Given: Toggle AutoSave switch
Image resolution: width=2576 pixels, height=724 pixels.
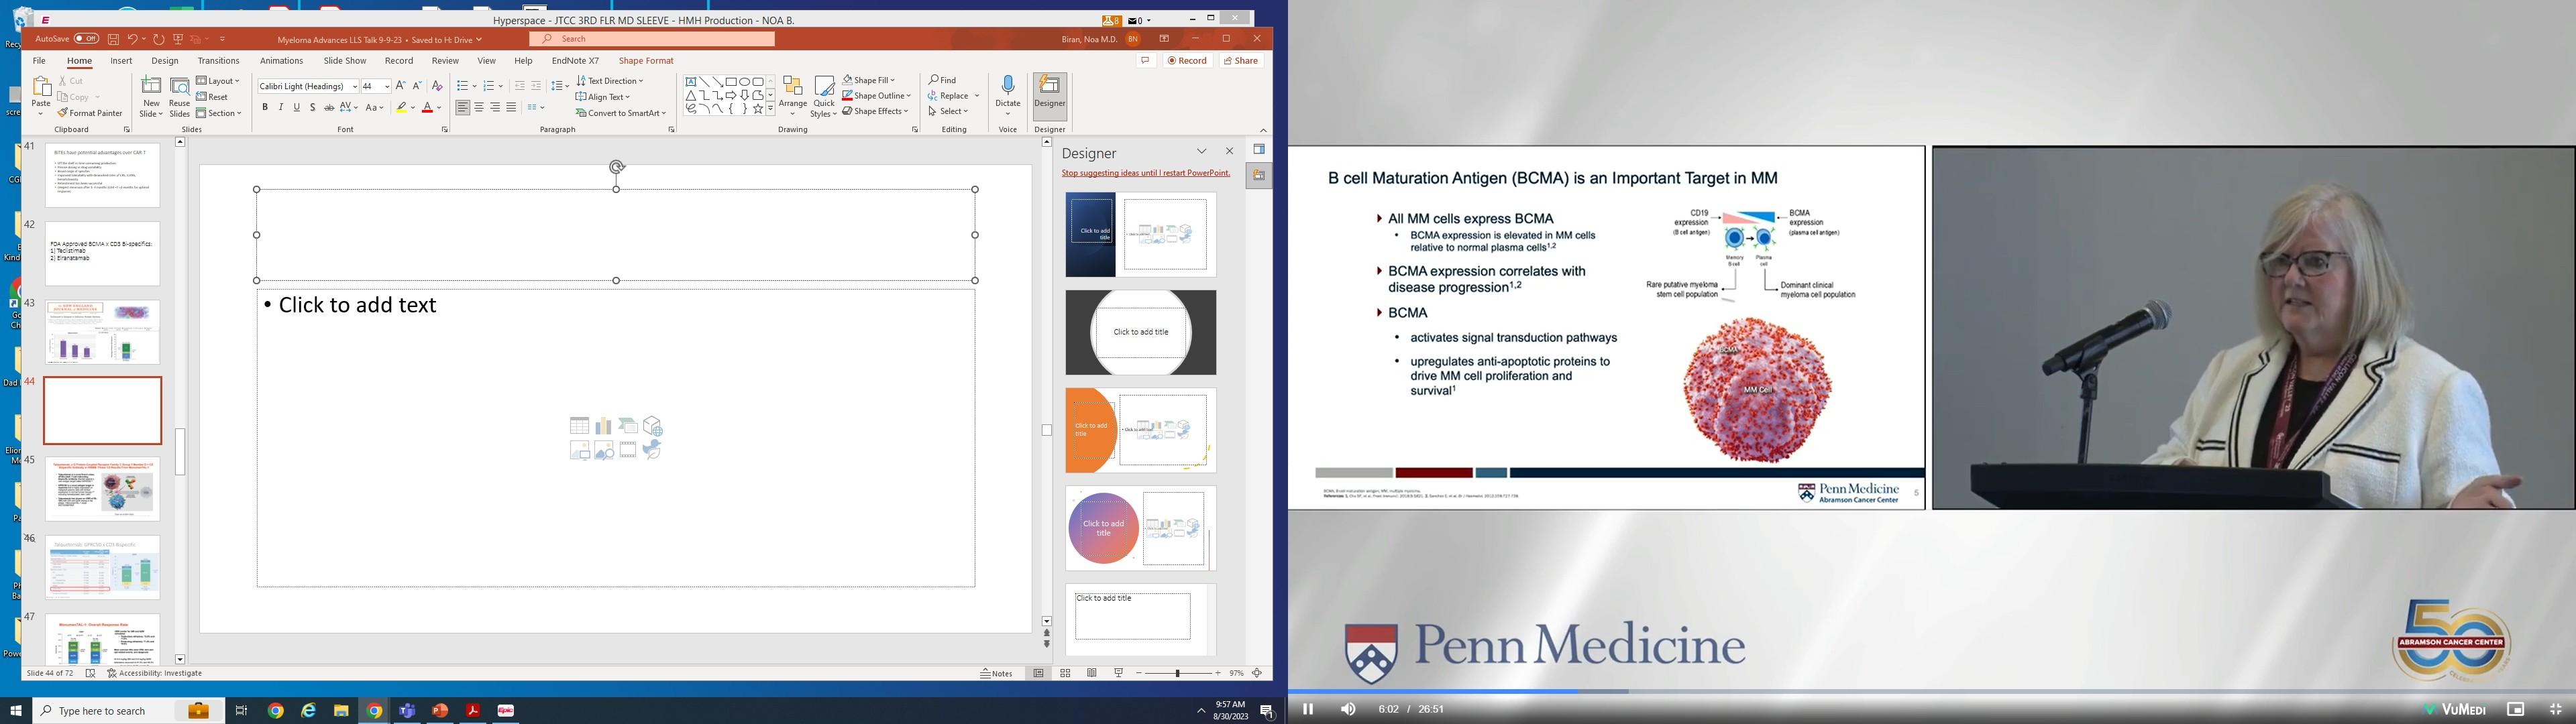Looking at the screenshot, I should [87, 39].
